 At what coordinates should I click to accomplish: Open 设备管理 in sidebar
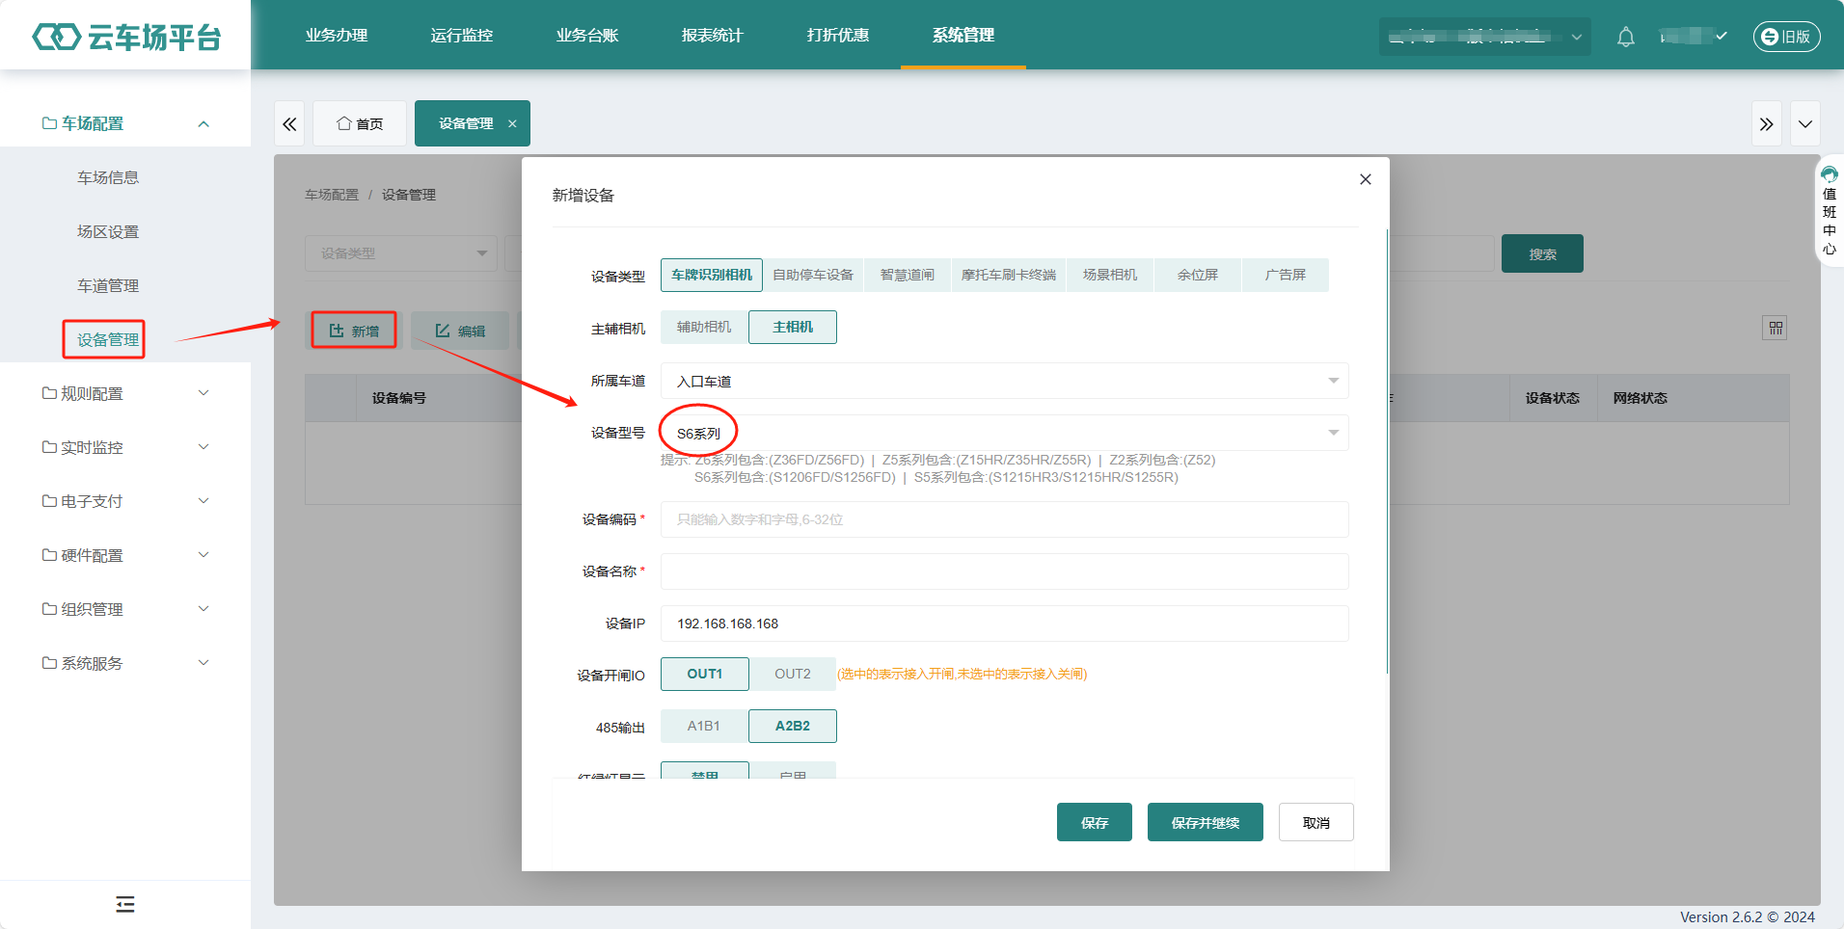click(108, 339)
